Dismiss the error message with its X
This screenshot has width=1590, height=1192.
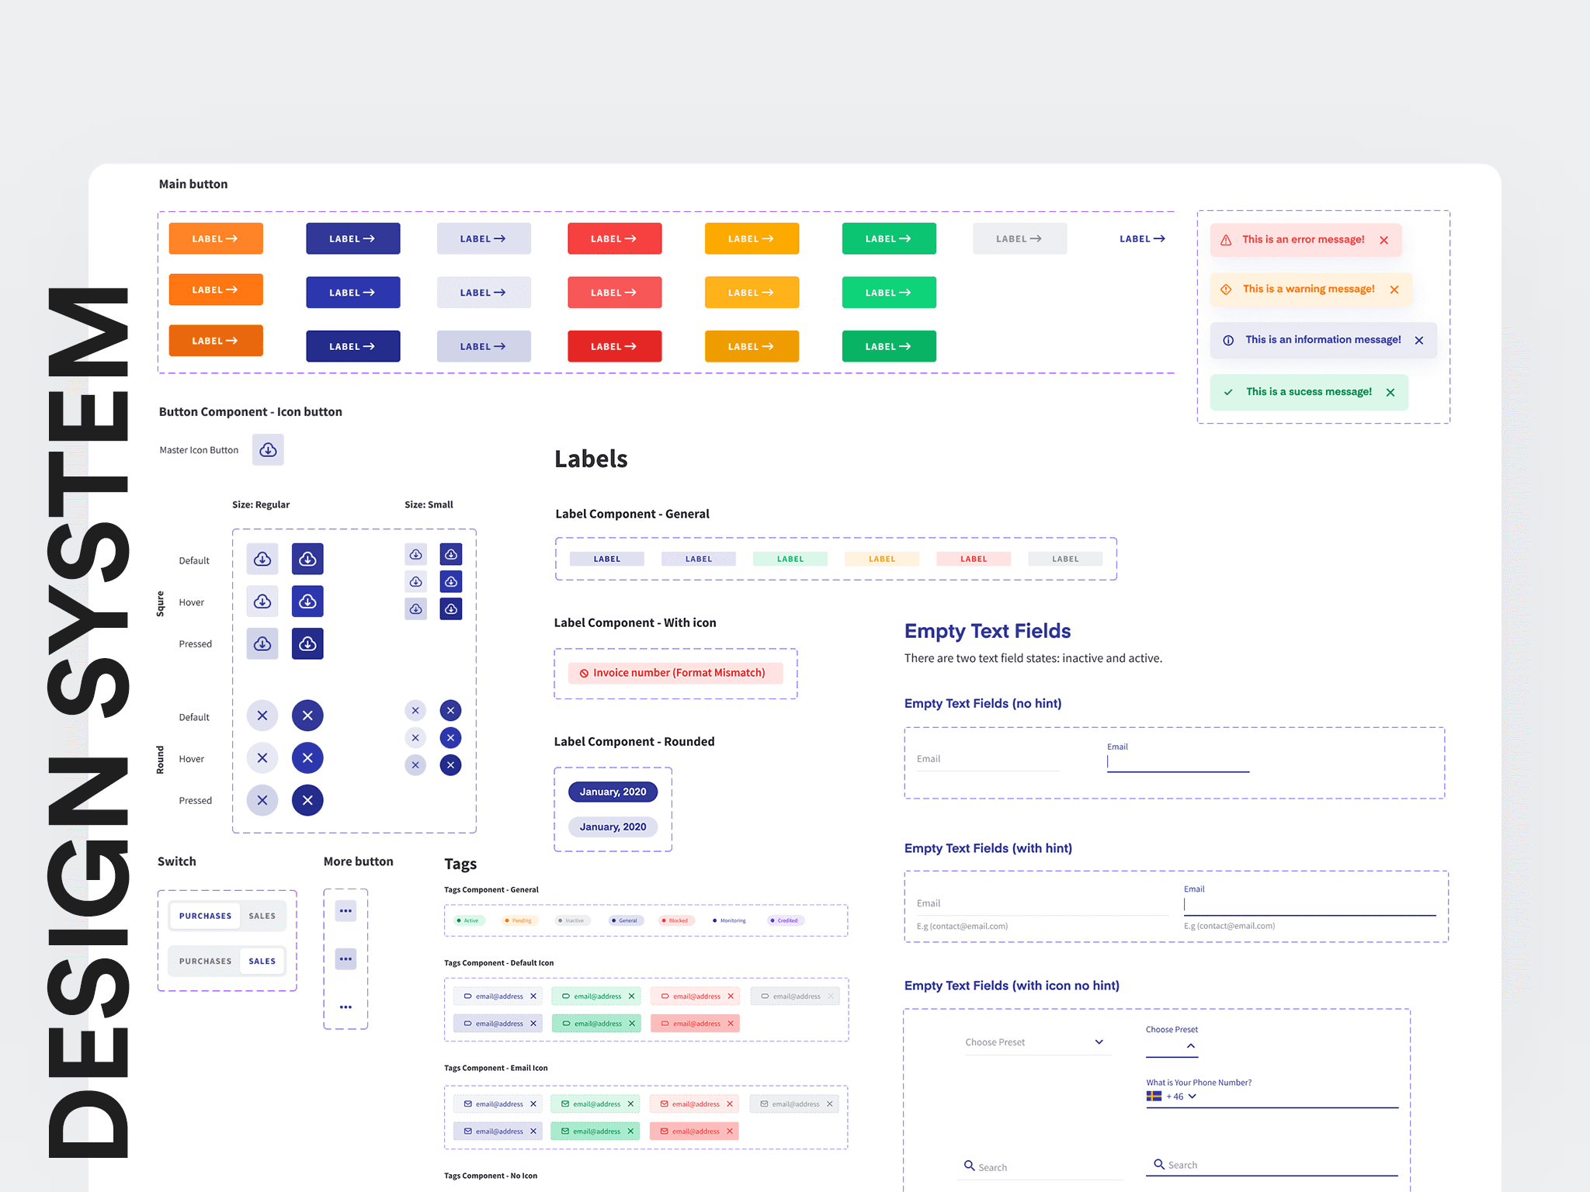1383,241
